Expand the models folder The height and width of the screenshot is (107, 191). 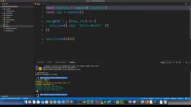click(17, 18)
